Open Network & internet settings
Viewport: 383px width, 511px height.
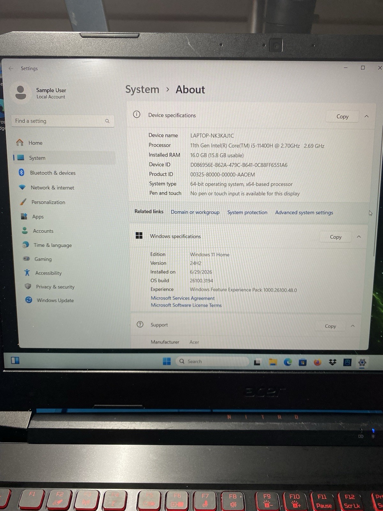click(52, 187)
